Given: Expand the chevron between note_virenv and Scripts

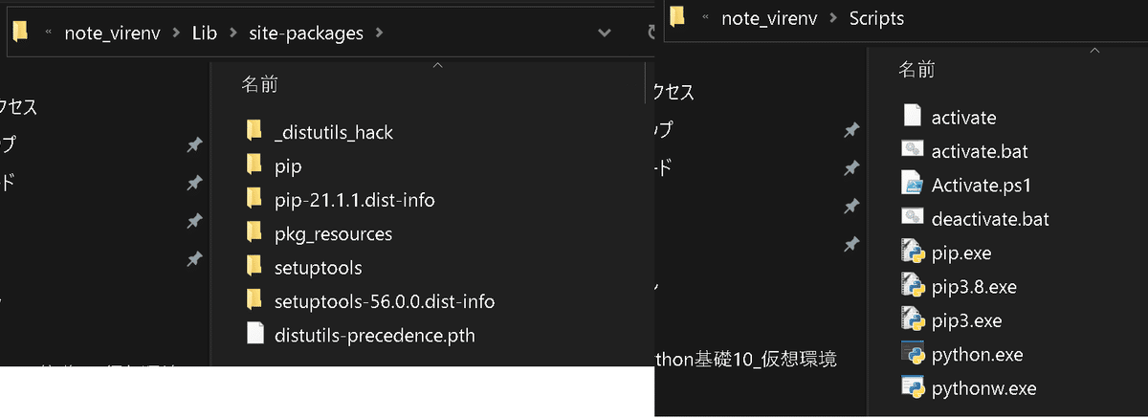Looking at the screenshot, I should click(830, 18).
